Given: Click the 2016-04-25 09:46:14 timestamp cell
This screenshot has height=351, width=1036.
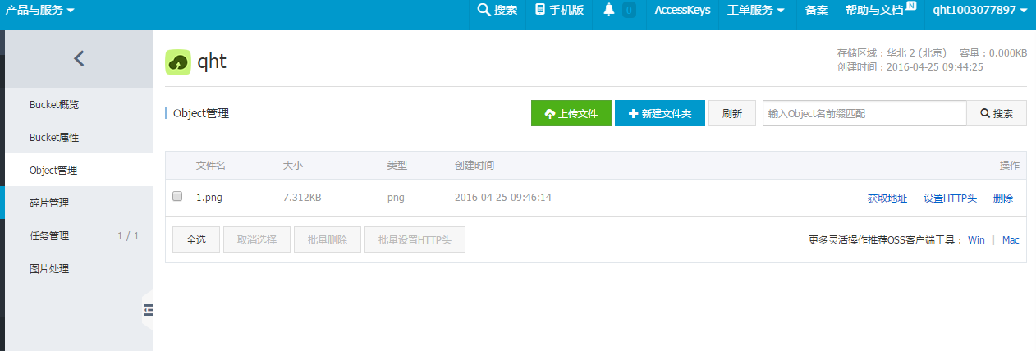Looking at the screenshot, I should [x=503, y=198].
